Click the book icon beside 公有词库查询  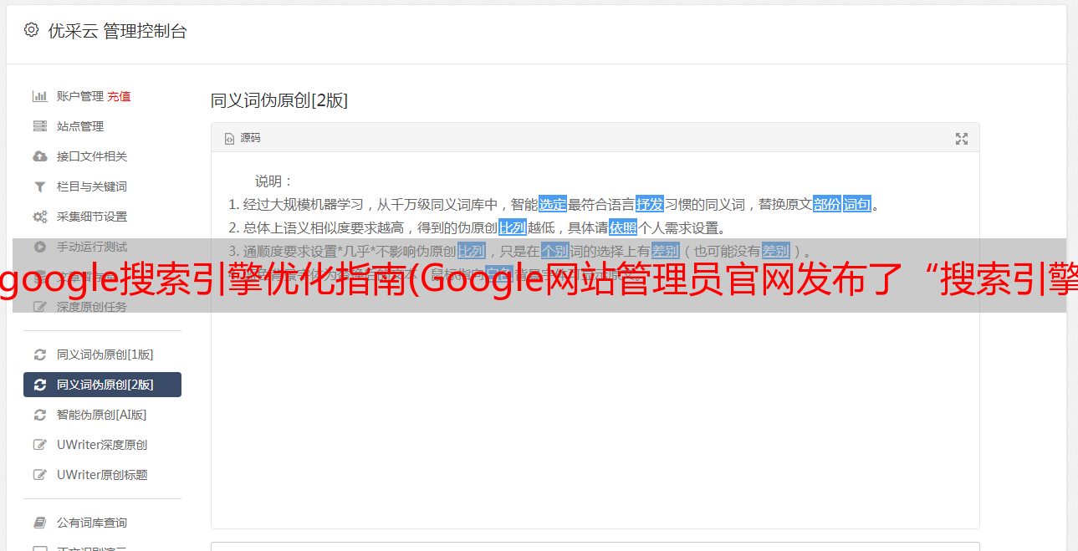(39, 523)
